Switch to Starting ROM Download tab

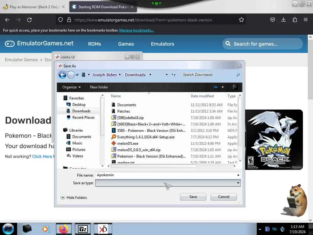(103, 7)
